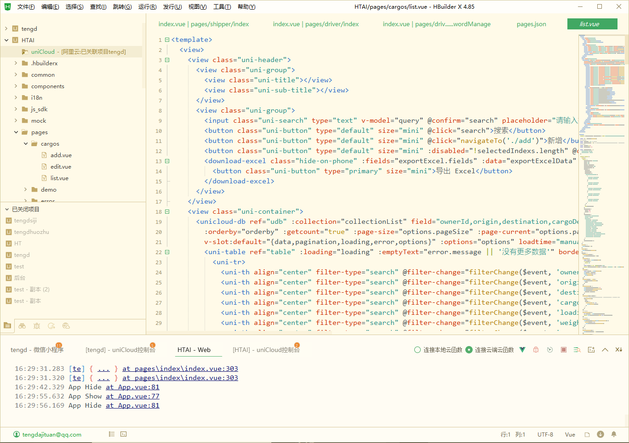Click the red stop-run square in console
The image size is (629, 443).
[563, 350]
